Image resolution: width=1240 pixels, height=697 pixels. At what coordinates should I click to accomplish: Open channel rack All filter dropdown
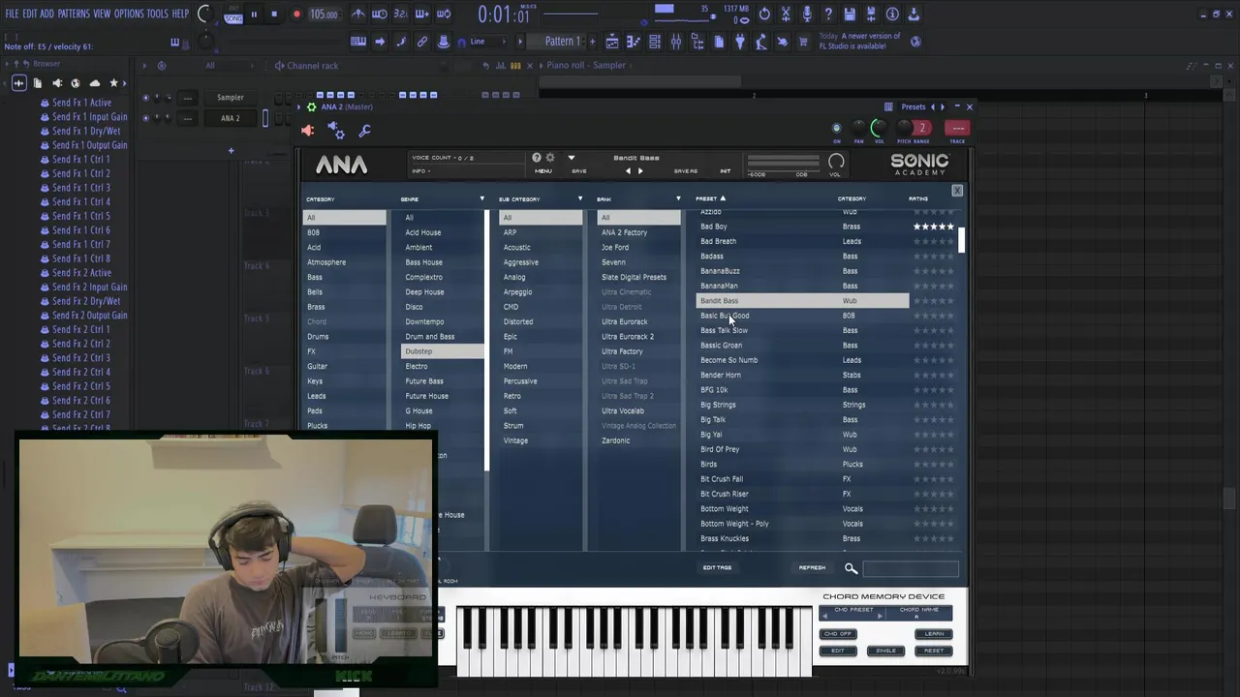(x=210, y=66)
